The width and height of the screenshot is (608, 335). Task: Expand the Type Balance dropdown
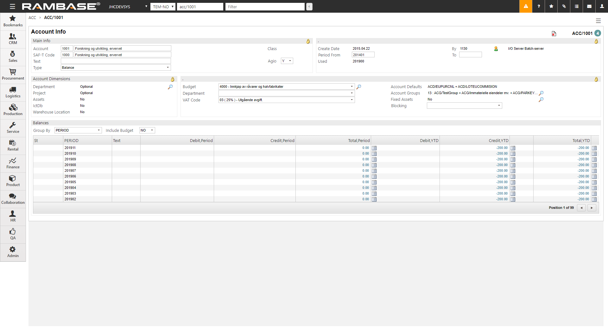coord(168,68)
